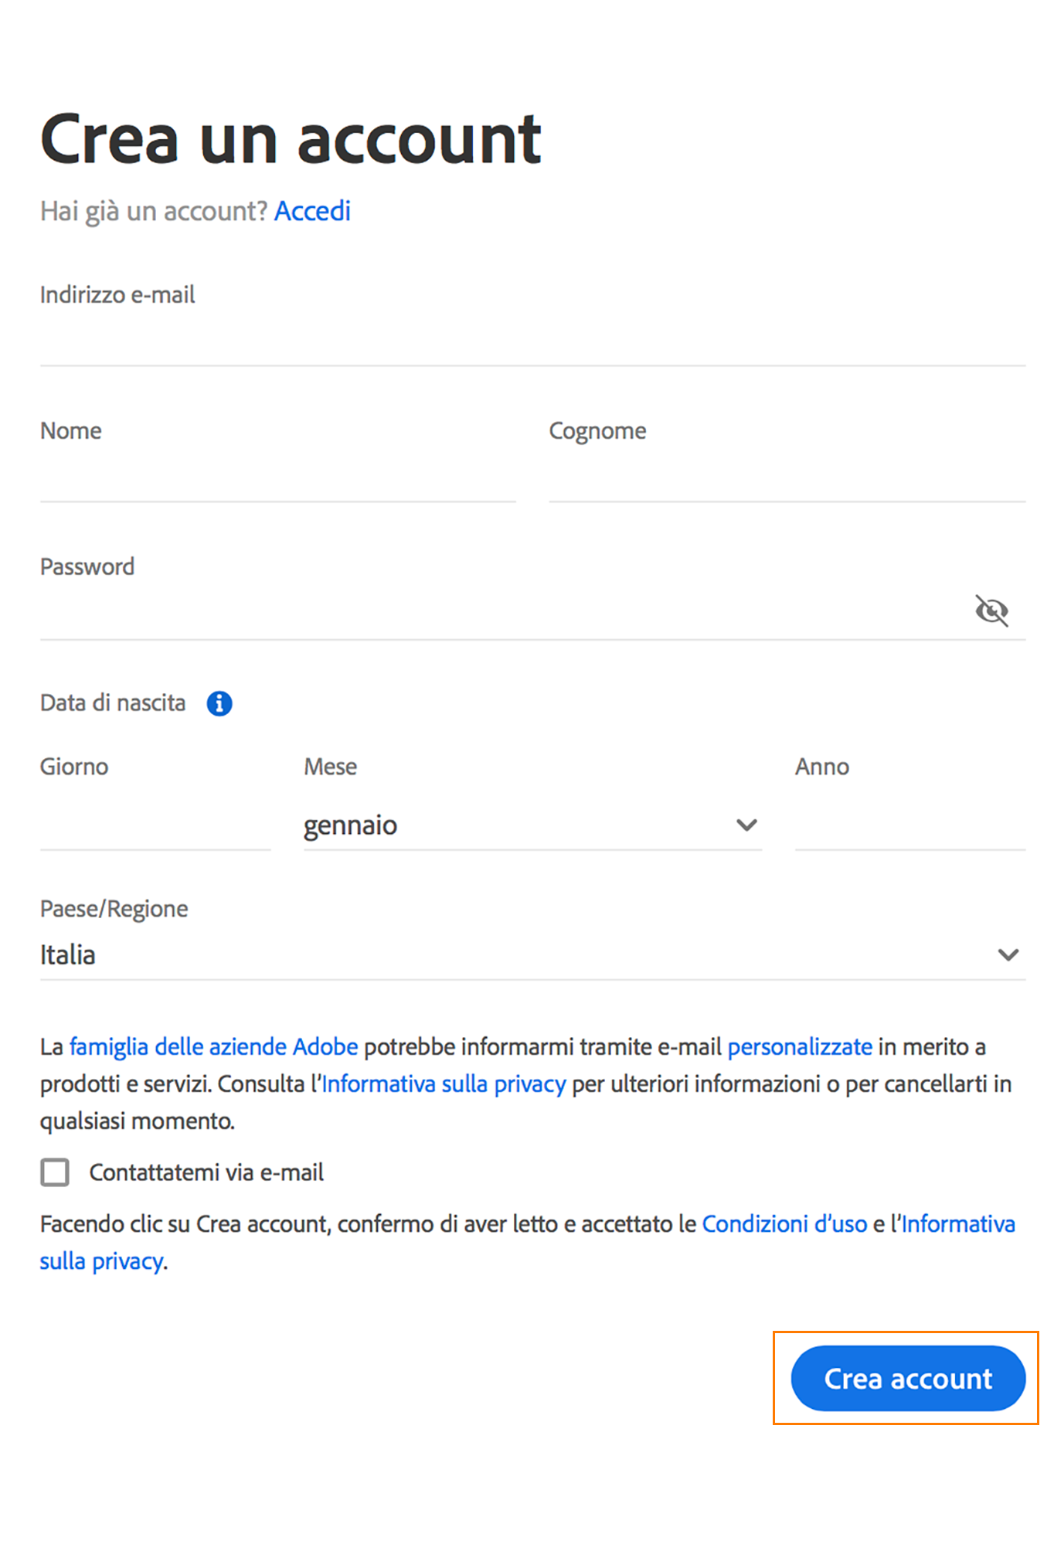Show the password by clicking the eye icon
The image size is (1054, 1565).
tap(991, 610)
